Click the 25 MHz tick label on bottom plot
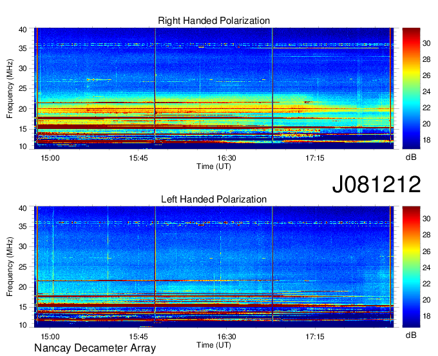Image resolution: width=438 pixels, height=356 pixels. pyautogui.click(x=23, y=267)
